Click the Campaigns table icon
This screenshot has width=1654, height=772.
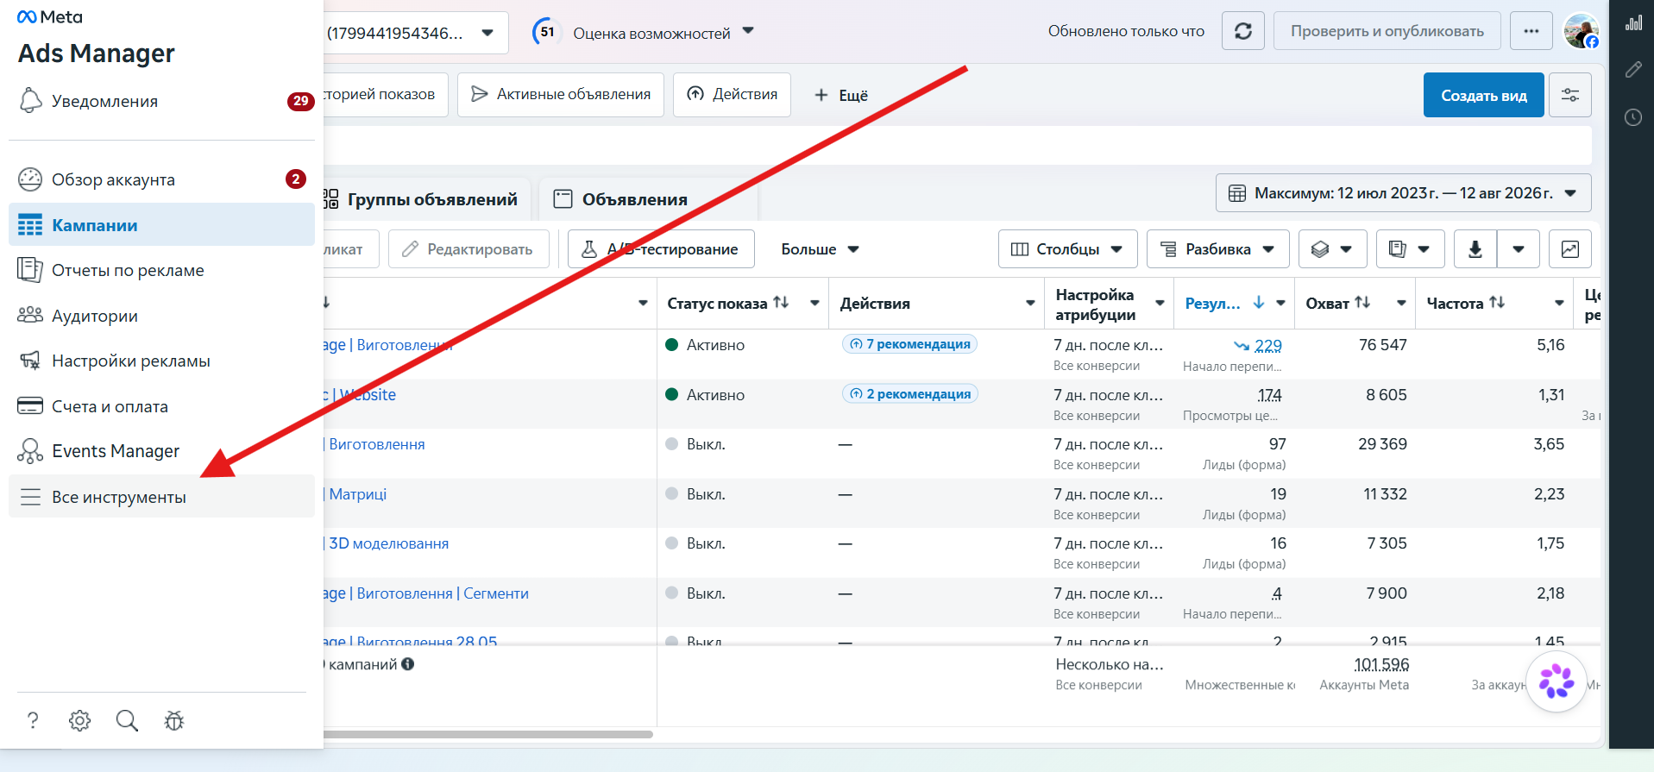click(30, 225)
